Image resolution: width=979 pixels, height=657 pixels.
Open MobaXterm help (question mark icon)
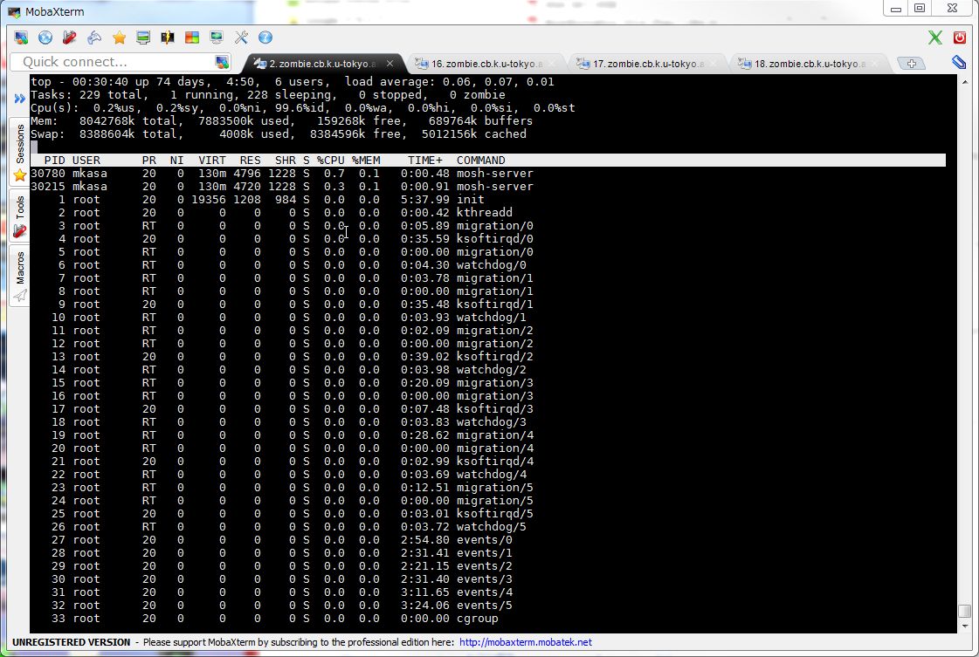tap(265, 37)
